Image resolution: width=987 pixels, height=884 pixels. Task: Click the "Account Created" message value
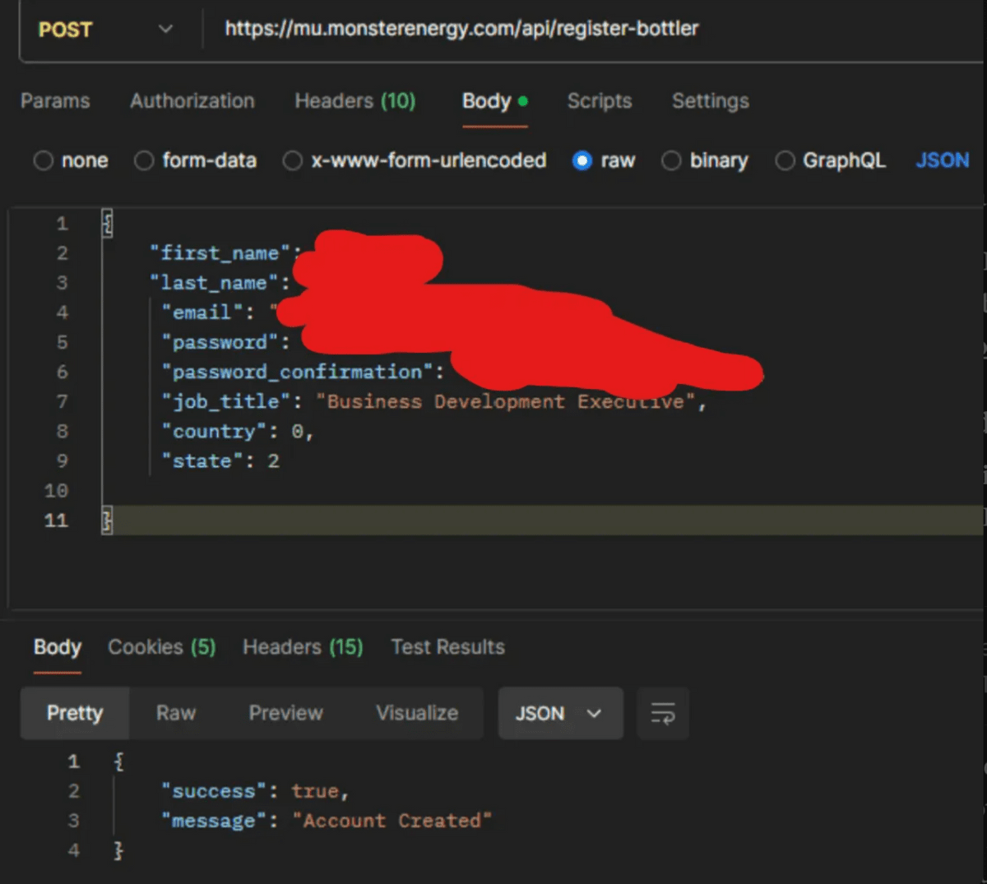point(392,821)
